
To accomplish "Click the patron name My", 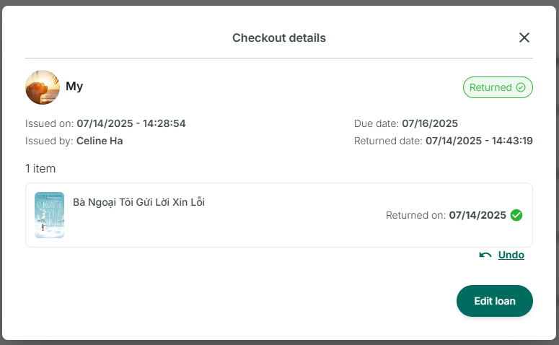I will click(x=74, y=87).
